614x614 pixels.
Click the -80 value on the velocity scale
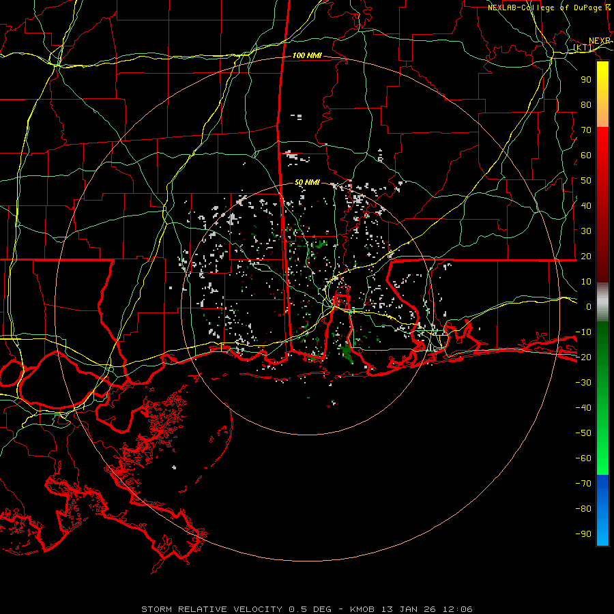tap(583, 509)
